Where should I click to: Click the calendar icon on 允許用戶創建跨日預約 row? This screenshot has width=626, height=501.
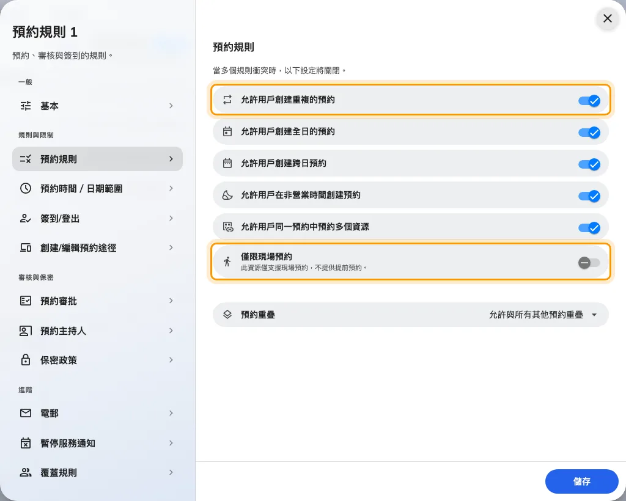pos(227,163)
